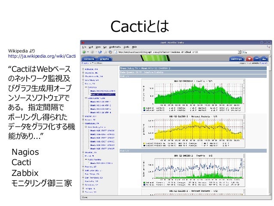The width and height of the screenshot is (274, 206).
Task: Select San Diego, CA in the tree
Action: click(x=92, y=174)
